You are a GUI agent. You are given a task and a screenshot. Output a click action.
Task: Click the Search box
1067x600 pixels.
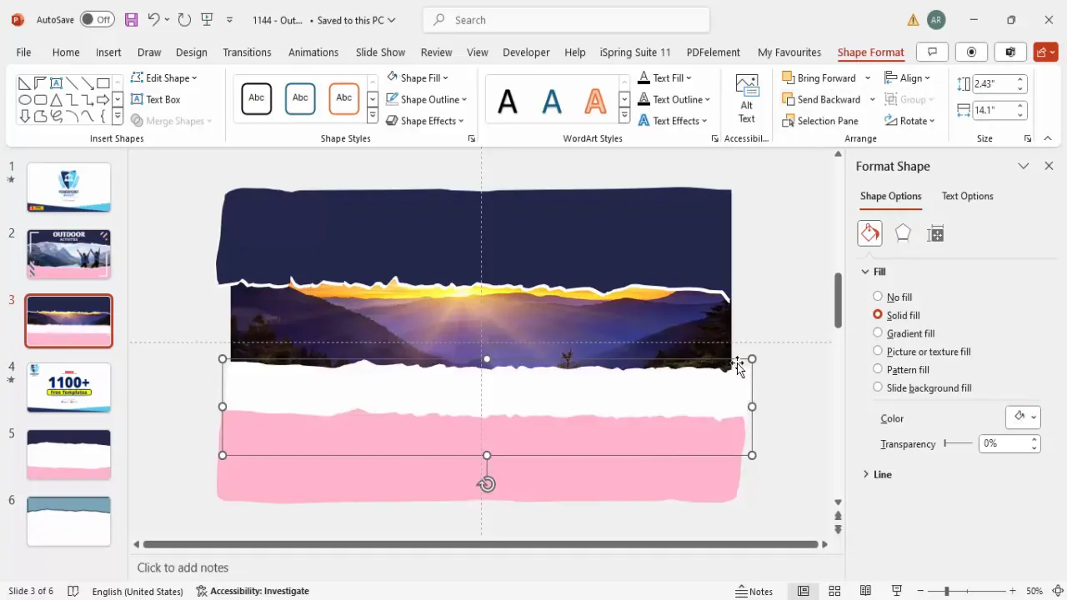click(566, 20)
